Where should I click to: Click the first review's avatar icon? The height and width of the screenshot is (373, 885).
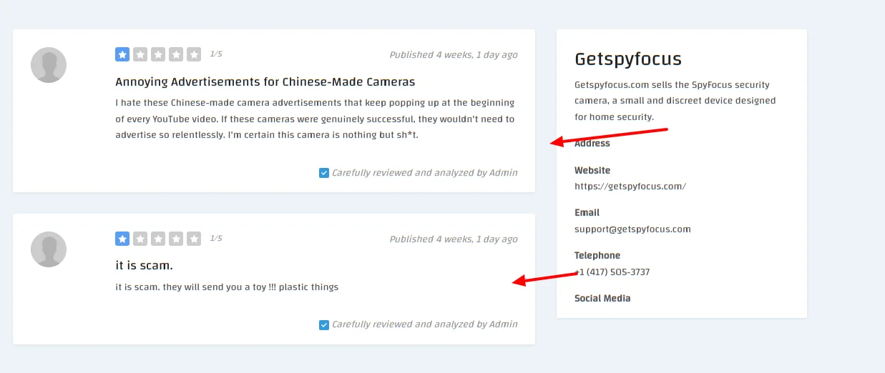[49, 65]
